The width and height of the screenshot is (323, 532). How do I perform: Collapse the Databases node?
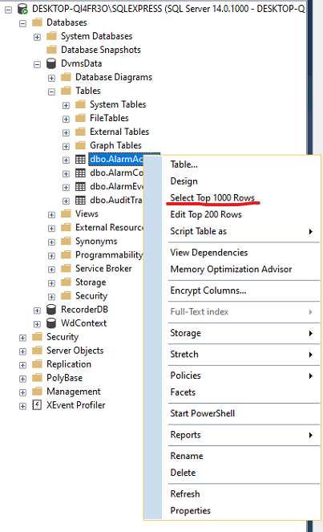[22, 23]
